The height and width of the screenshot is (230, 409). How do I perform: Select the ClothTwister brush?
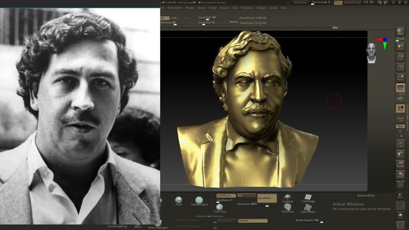(308, 208)
